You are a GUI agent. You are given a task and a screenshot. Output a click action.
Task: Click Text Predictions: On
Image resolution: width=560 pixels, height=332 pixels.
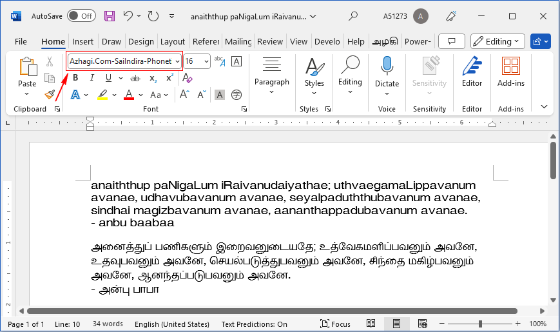(x=255, y=324)
